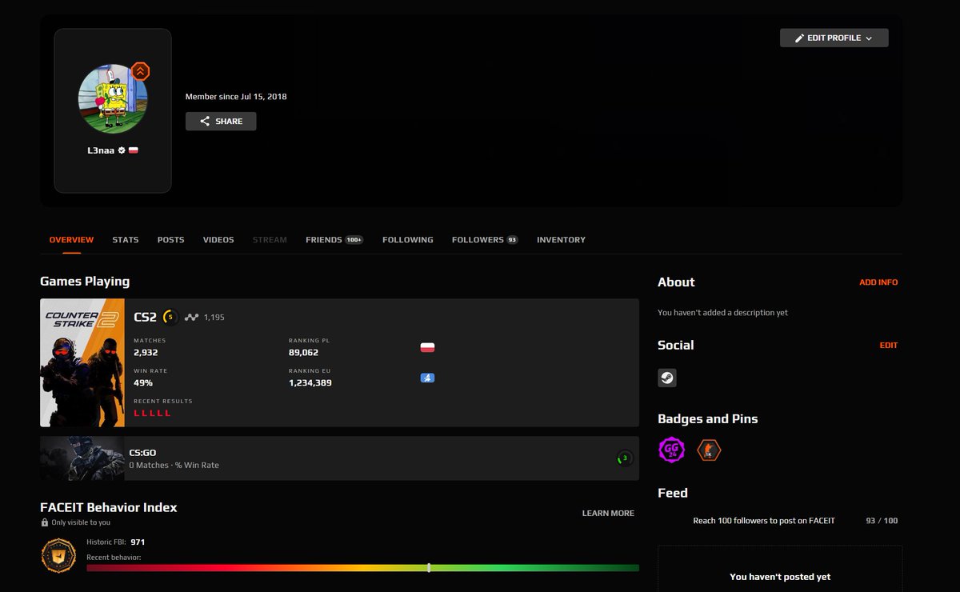
Task: Switch to the OVERVIEW tab
Action: (x=71, y=240)
